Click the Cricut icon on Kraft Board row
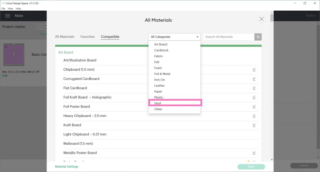The image size is (320, 172). 254,125
